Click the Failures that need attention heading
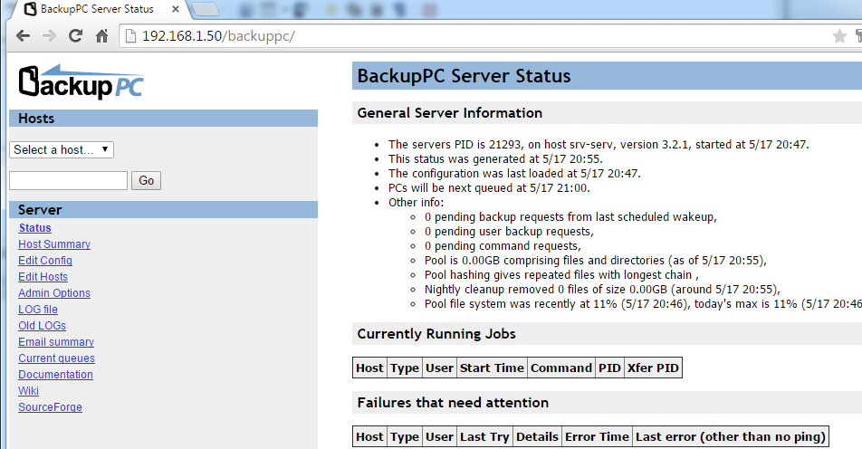Image resolution: width=862 pixels, height=449 pixels. tap(607, 402)
